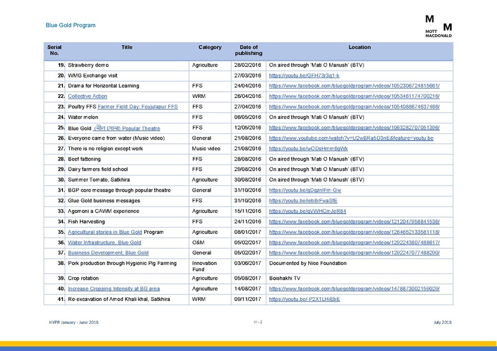The height and width of the screenshot is (351, 497).
Task: Open the Facebook video link in row 40
Action: [x=354, y=288]
